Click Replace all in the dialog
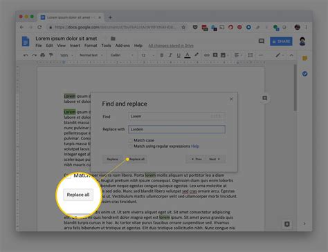 pos(137,159)
